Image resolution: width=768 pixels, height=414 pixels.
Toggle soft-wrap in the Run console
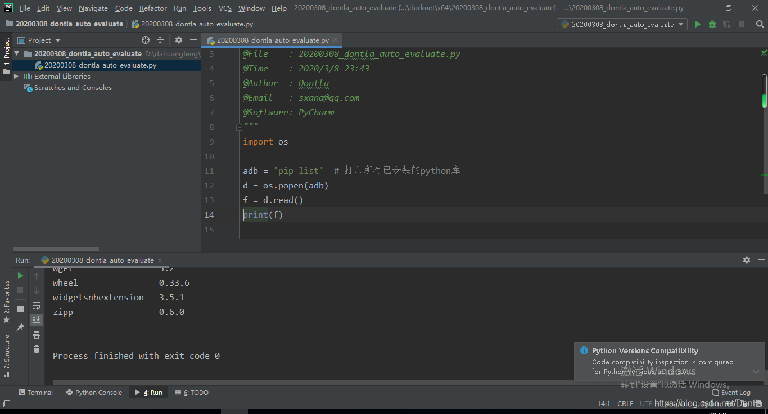[x=38, y=307]
